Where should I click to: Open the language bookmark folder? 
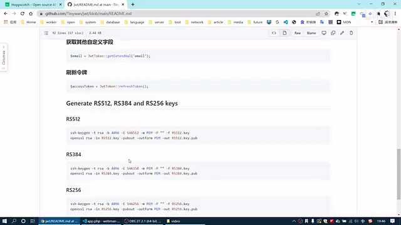(x=134, y=22)
